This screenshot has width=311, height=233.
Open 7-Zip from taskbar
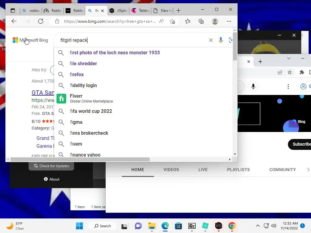coord(192,226)
